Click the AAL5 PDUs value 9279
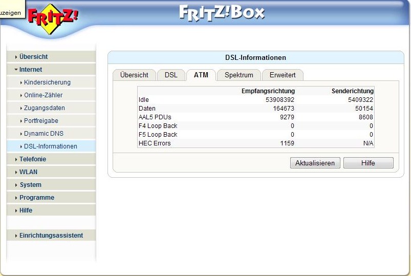The width and height of the screenshot is (411, 276). [x=287, y=117]
